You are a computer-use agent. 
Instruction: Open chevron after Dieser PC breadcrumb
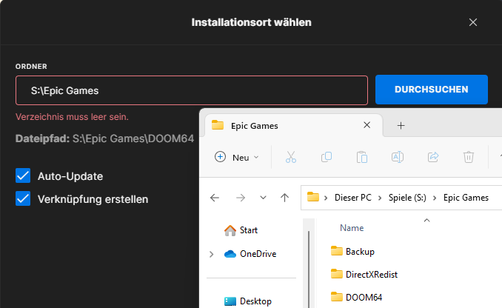[x=380, y=198]
